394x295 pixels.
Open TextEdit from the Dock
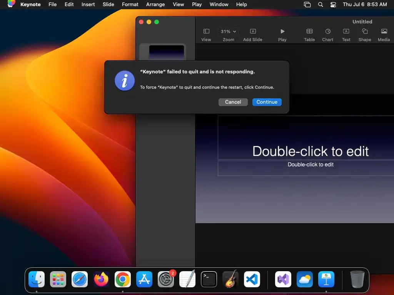[x=187, y=279]
